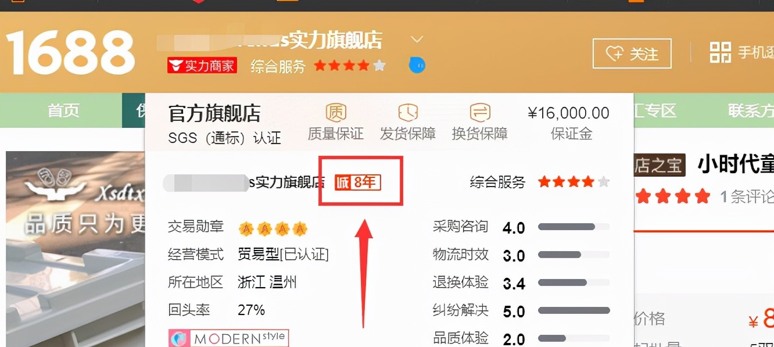Click the 实力商家 red badge
Image resolution: width=774 pixels, height=347 pixels.
tap(202, 66)
